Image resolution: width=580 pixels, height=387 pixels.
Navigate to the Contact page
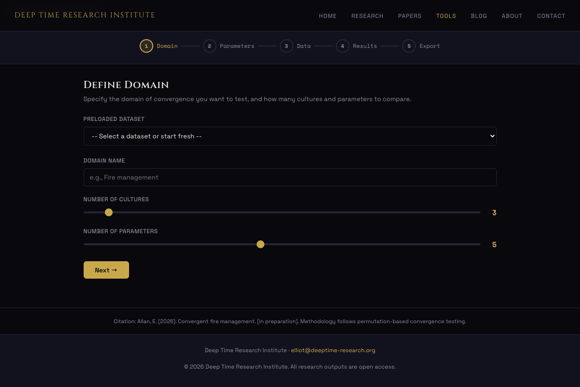551,16
